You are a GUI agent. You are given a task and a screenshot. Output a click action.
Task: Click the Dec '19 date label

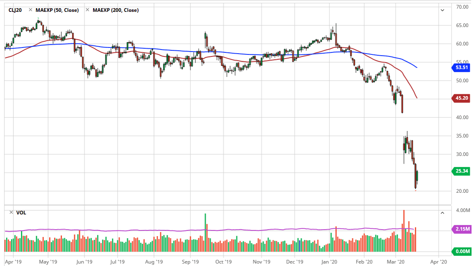(x=295, y=262)
